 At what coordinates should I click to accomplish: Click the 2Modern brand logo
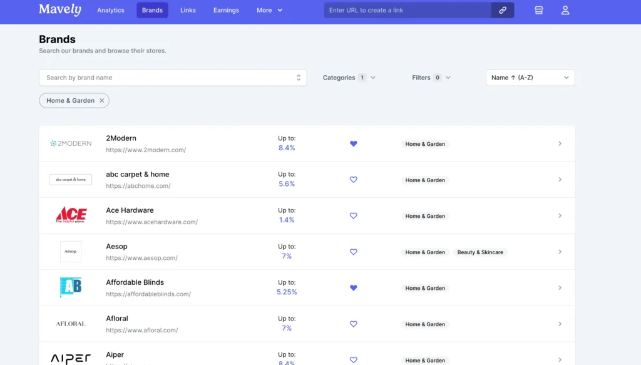click(71, 143)
